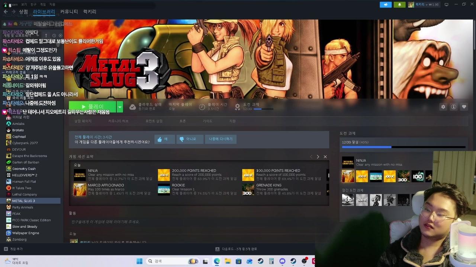The image size is (476, 267).
Task: Expand the Play button dropdown arrow
Action: coord(120,107)
